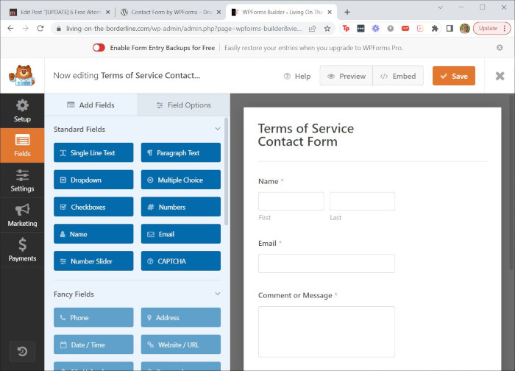The width and height of the screenshot is (515, 371).
Task: Add the Date / Time fancy field
Action: point(93,344)
